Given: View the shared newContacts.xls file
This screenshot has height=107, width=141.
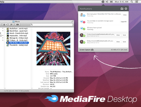Looking at the screenshot, I should point(118,35).
